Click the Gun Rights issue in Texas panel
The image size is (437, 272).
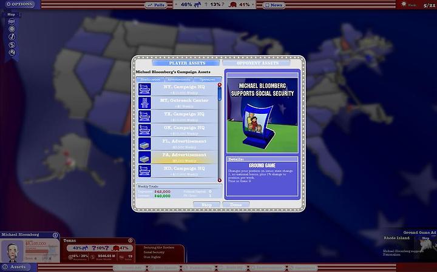152,257
